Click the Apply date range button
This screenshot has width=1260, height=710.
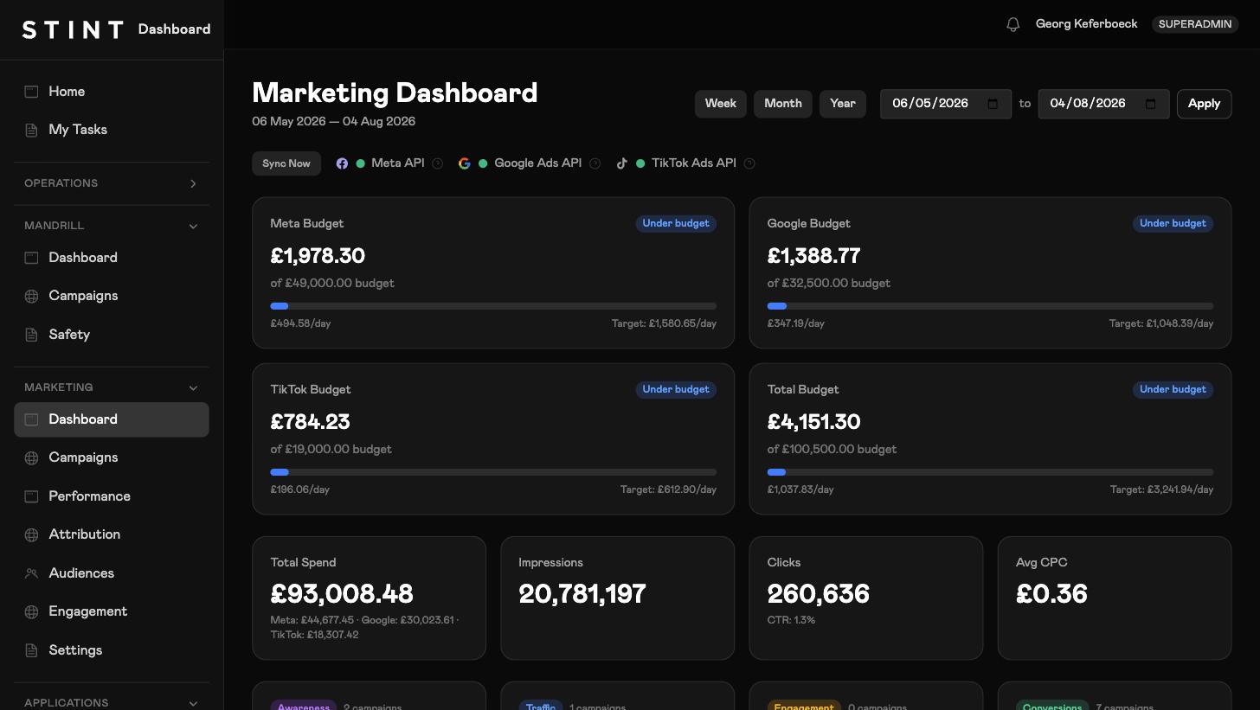(x=1204, y=104)
